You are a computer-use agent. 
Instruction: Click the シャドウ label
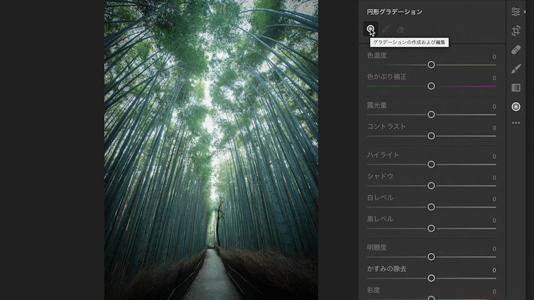pos(380,176)
